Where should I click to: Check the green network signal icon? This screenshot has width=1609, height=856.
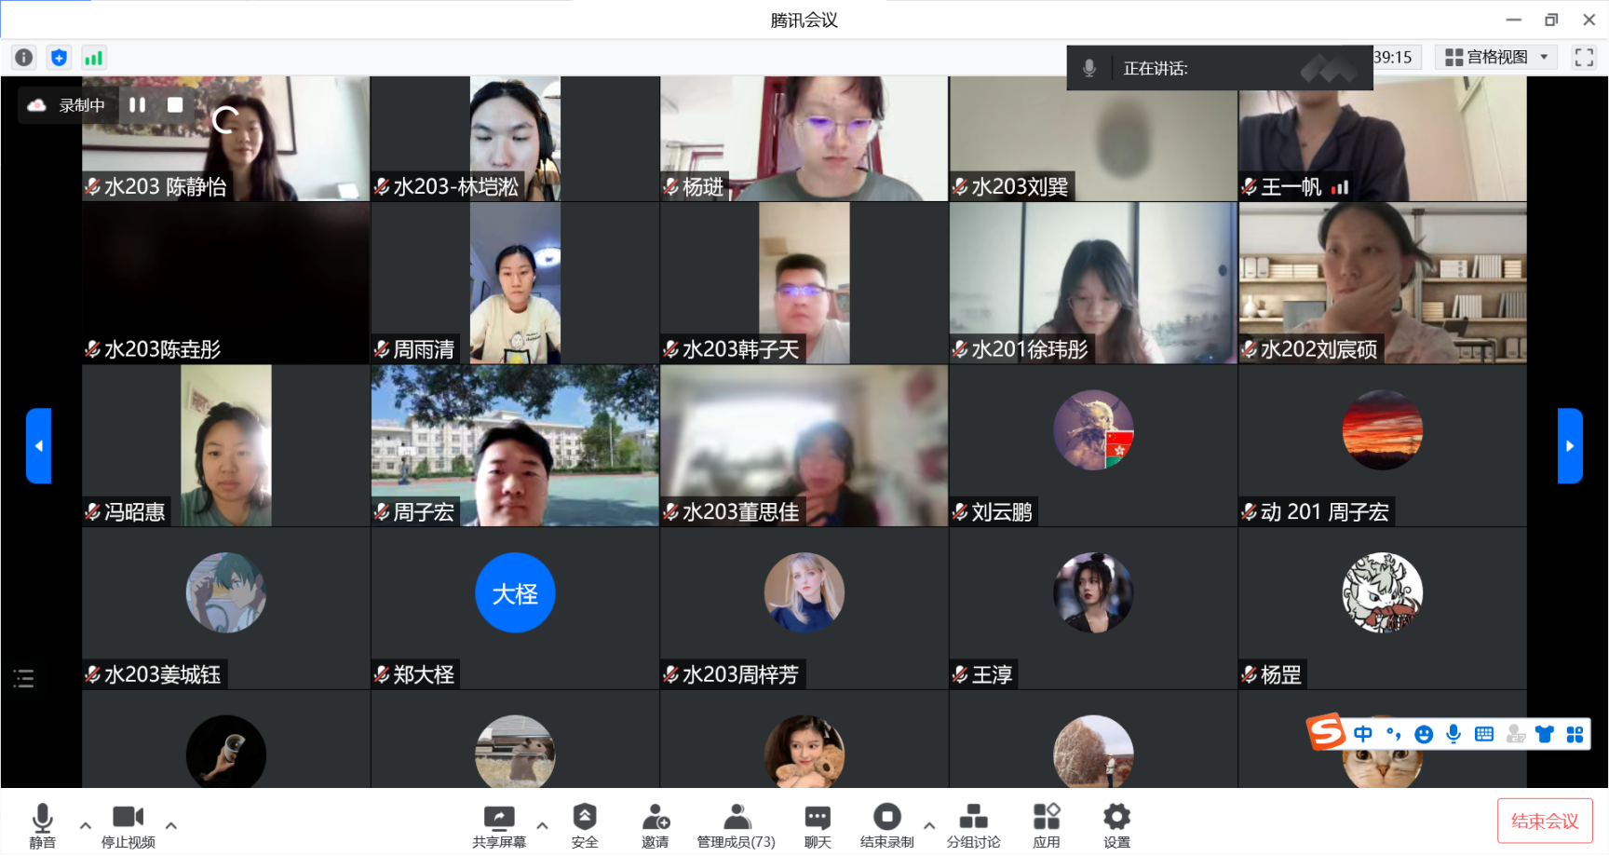(93, 58)
